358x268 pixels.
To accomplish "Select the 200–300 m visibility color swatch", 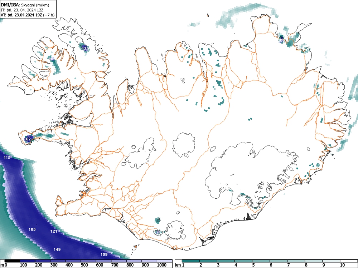I will [x=43, y=261].
